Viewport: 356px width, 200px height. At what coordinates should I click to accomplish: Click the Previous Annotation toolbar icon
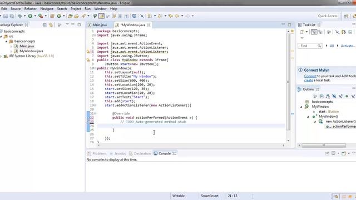[160, 16]
